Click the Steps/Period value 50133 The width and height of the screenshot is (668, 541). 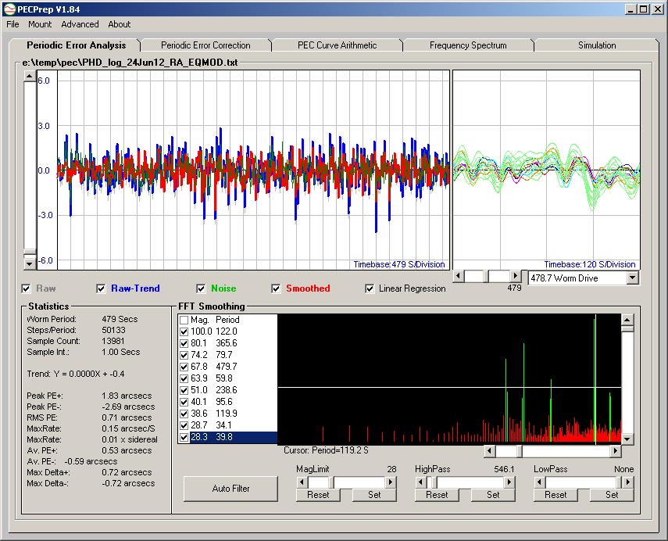113,330
